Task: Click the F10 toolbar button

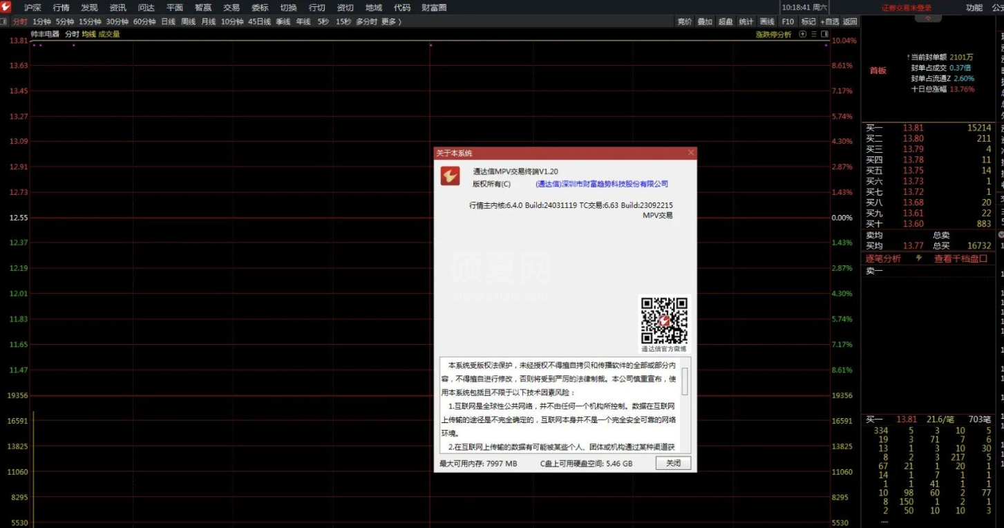Action: 788,21
